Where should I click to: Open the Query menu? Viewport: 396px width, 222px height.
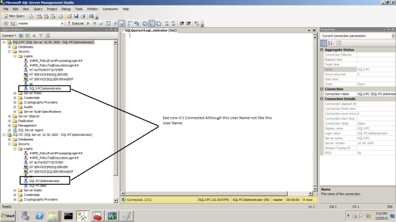[38, 9]
